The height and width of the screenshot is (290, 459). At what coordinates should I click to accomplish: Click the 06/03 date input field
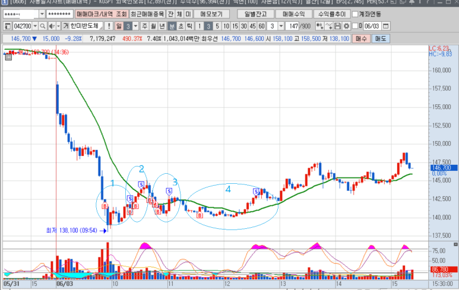coord(371,26)
